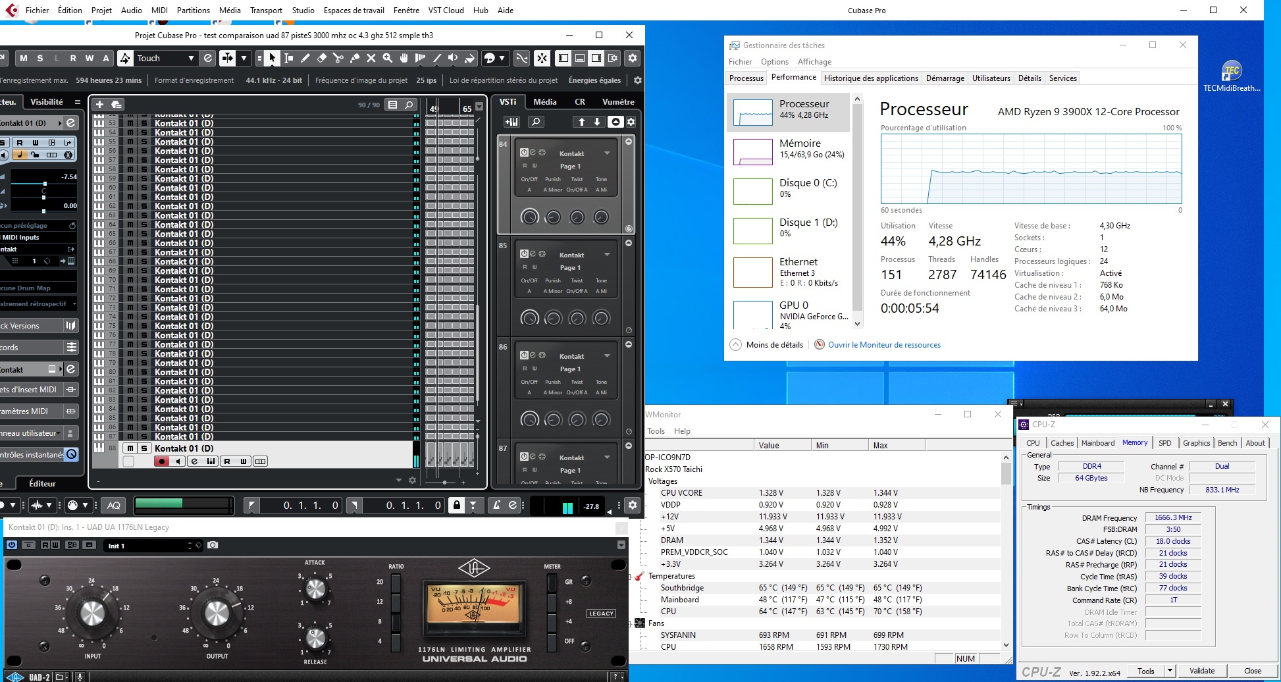Image resolution: width=1281 pixels, height=682 pixels.
Task: Click the search magnifier in the VSTi rack
Action: pos(536,122)
